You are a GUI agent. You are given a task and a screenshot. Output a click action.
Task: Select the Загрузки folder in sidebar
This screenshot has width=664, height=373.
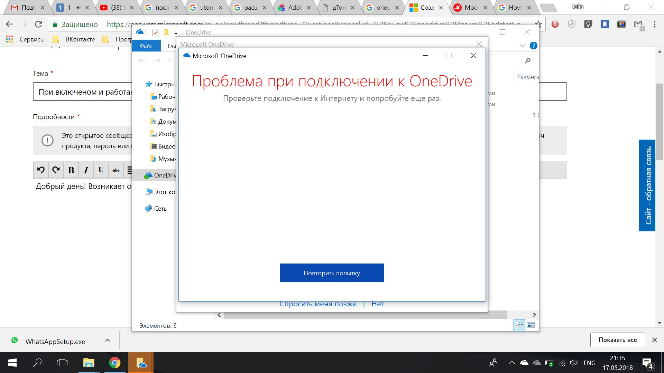[x=163, y=109]
